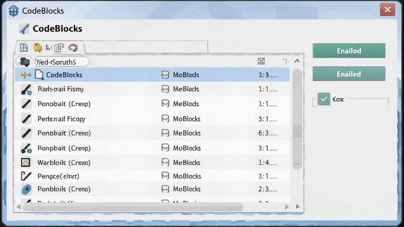Select the 'Ponbloils (Crenp)' row
Screen dimensions: 404x227
(152, 189)
